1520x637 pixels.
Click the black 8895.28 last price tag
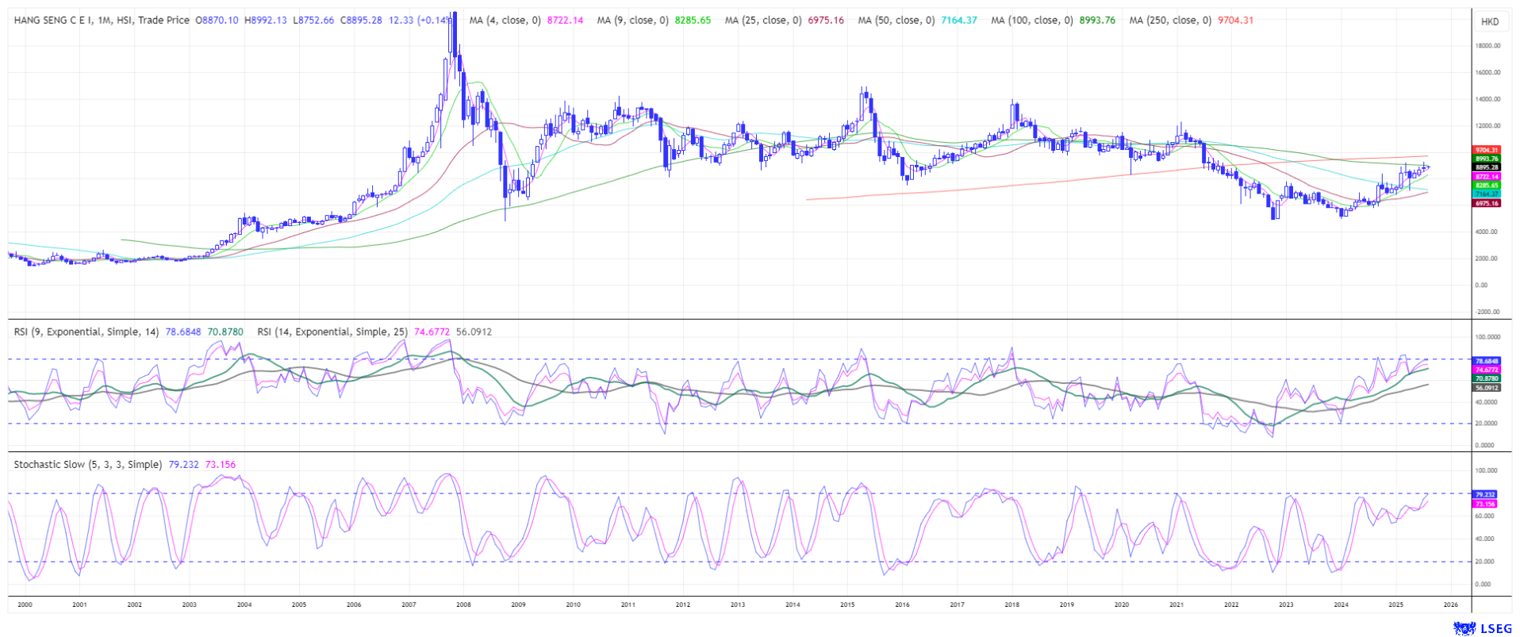pos(1486,167)
